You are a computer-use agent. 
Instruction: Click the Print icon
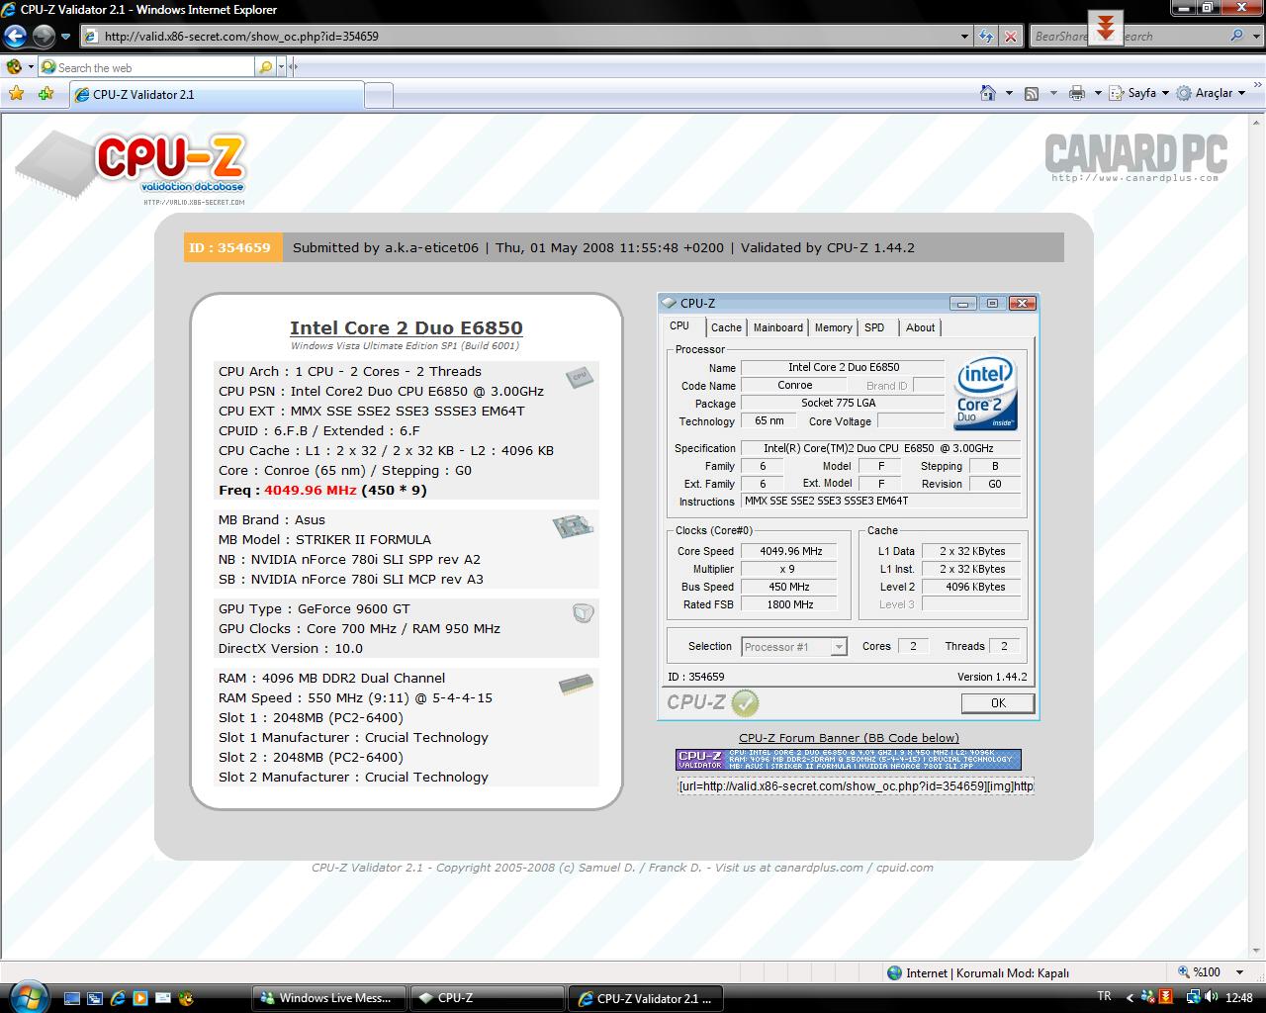click(1077, 93)
